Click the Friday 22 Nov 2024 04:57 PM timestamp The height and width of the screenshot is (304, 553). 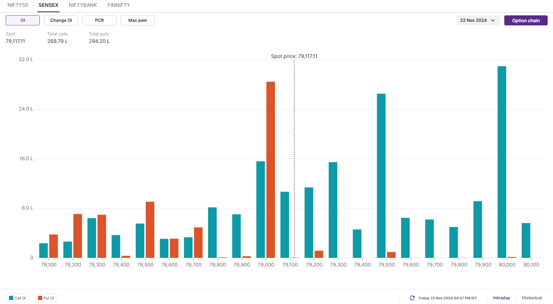[448, 298]
